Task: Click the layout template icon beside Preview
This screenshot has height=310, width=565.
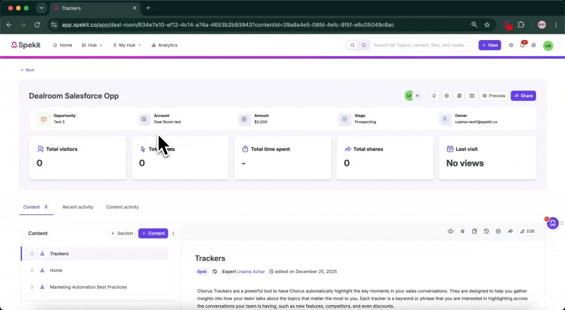Action: click(472, 96)
